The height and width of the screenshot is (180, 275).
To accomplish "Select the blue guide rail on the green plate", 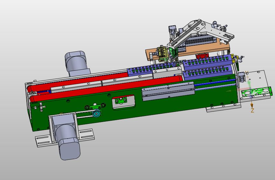I will pyautogui.click(x=215, y=82).
